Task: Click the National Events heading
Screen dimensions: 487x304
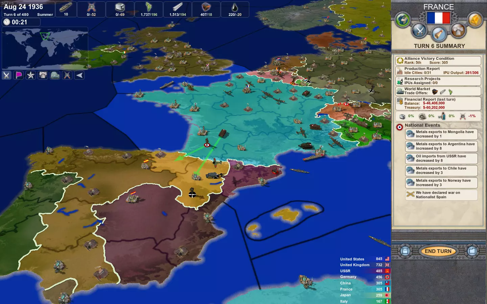Action: 422,125
